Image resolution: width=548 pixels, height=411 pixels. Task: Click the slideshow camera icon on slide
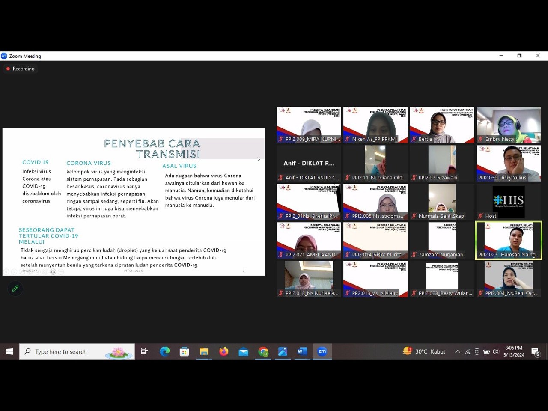tap(53, 272)
